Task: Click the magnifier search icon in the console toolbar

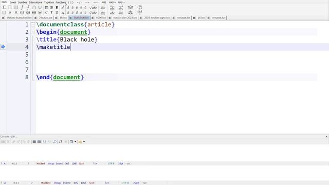Action: [55, 142]
